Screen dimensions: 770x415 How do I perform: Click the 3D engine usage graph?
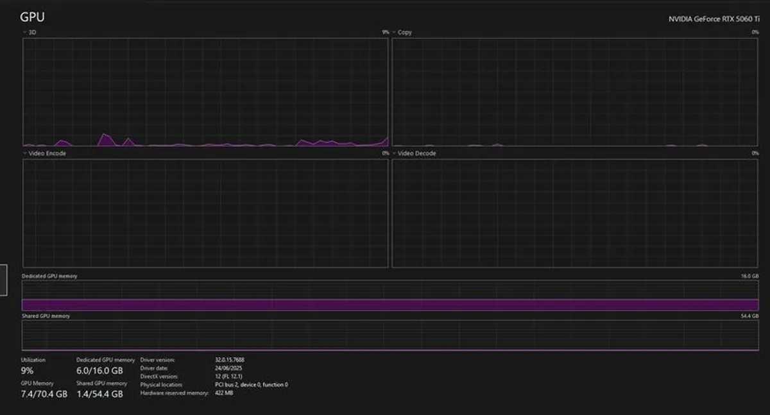205,92
